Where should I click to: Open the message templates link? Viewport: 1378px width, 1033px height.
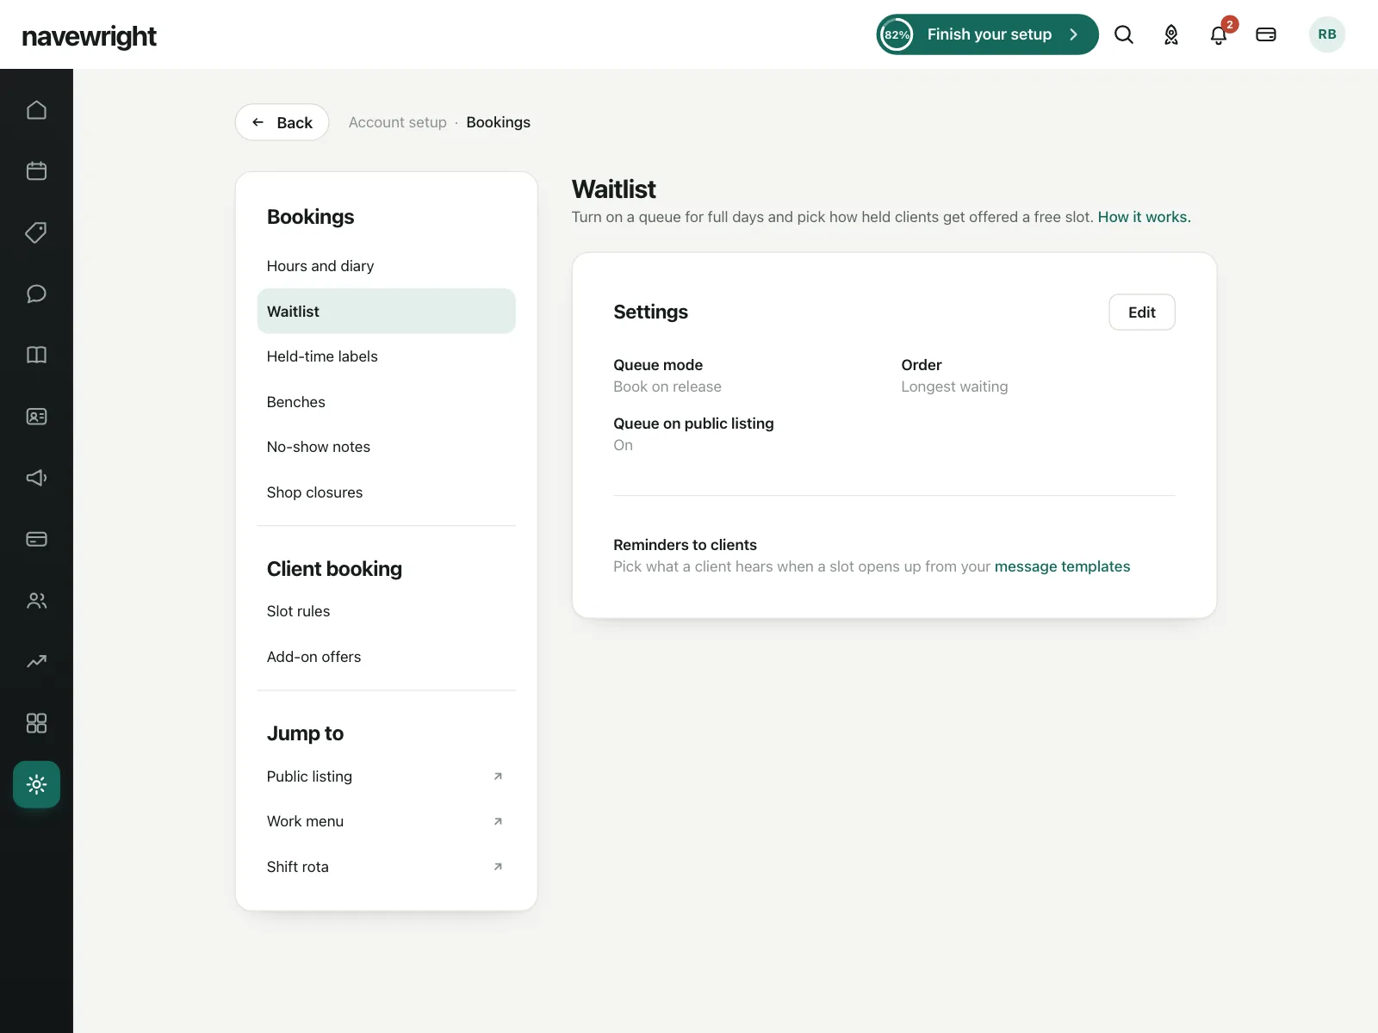coord(1062,566)
